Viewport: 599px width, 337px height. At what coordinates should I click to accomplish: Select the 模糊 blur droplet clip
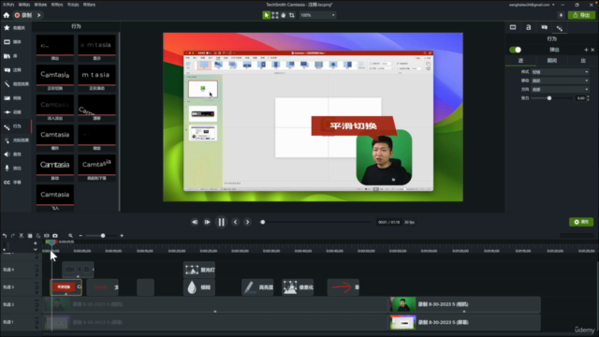[x=199, y=287]
